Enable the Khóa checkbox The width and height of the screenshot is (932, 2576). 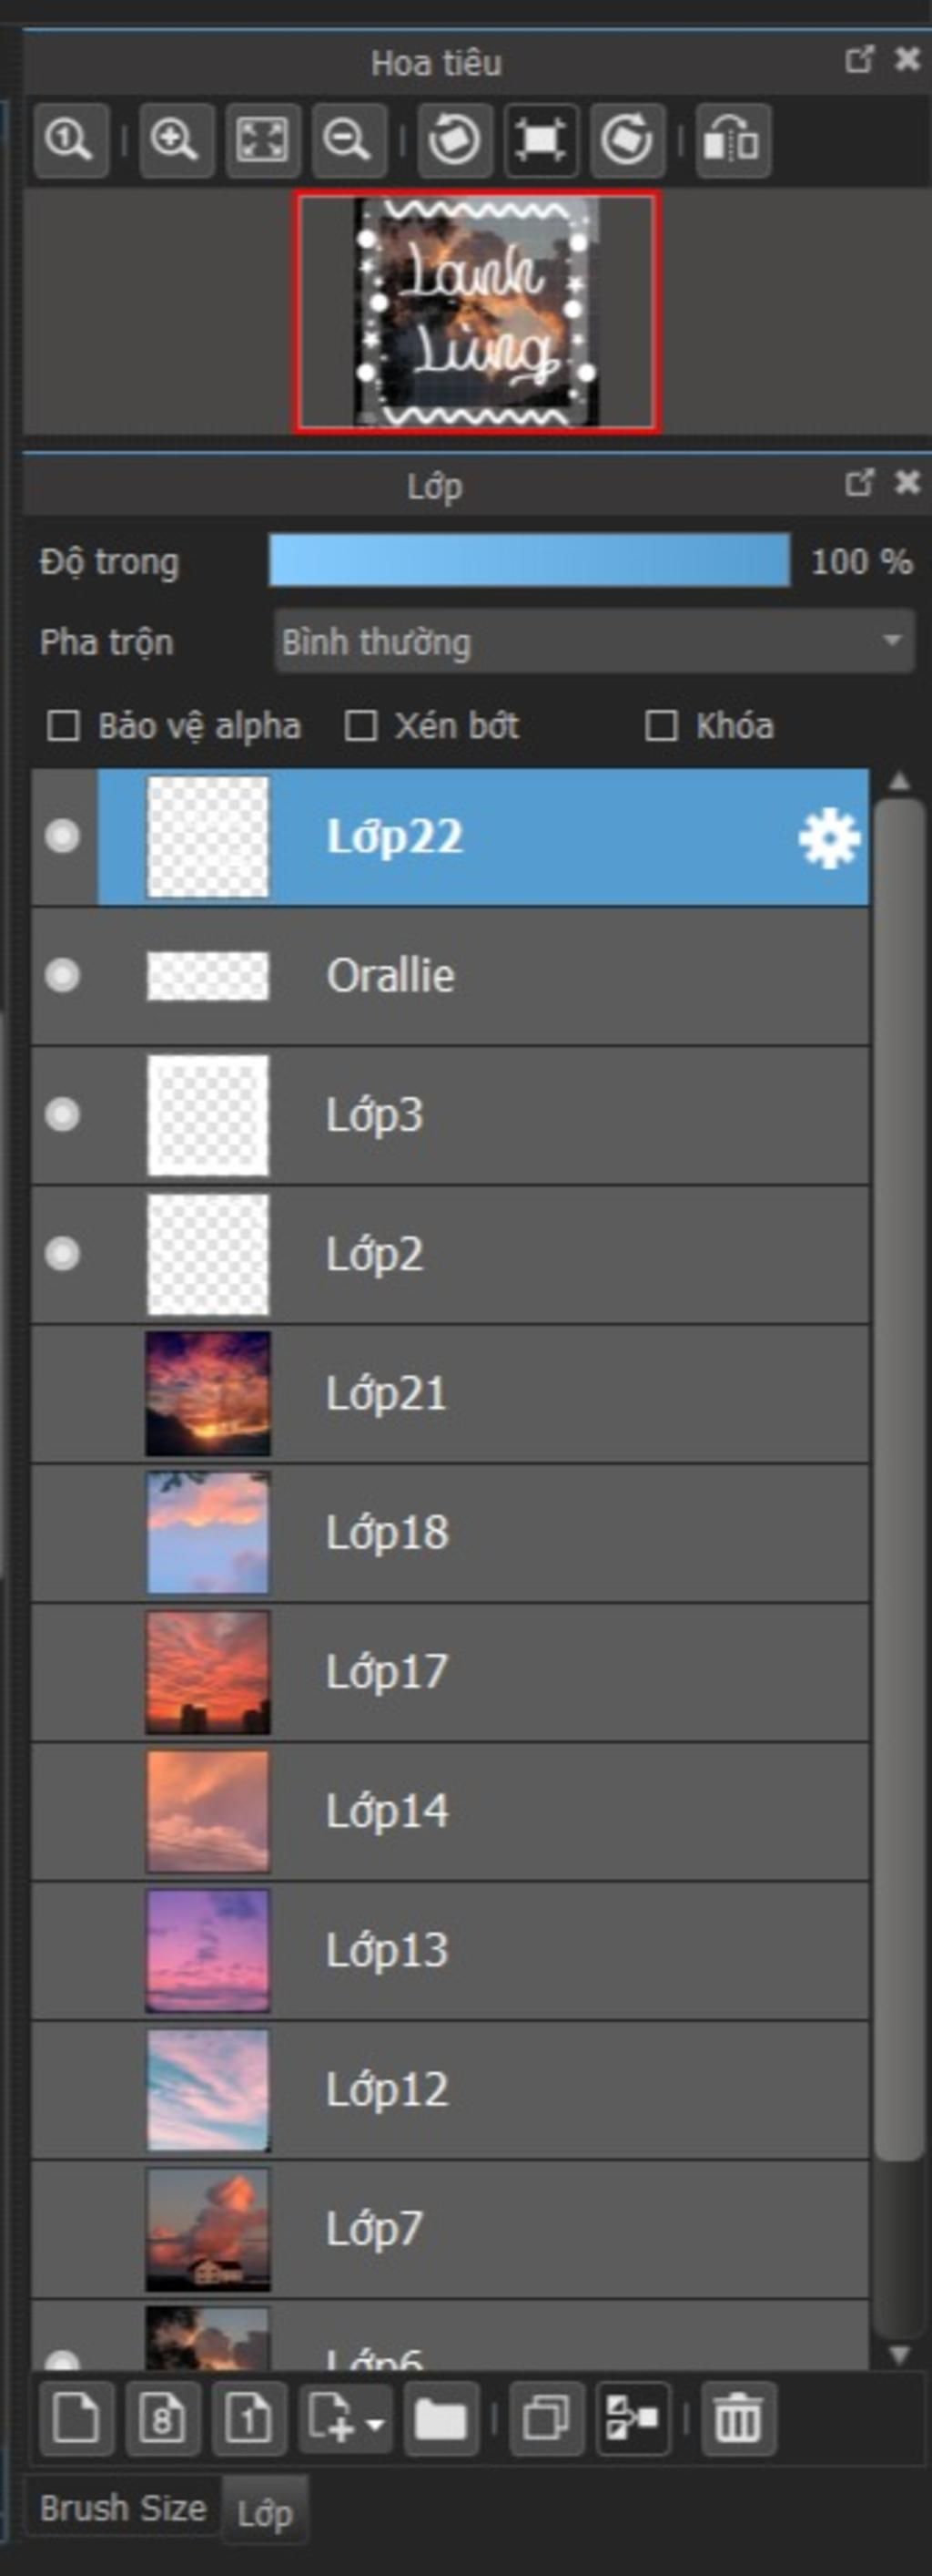tap(662, 726)
